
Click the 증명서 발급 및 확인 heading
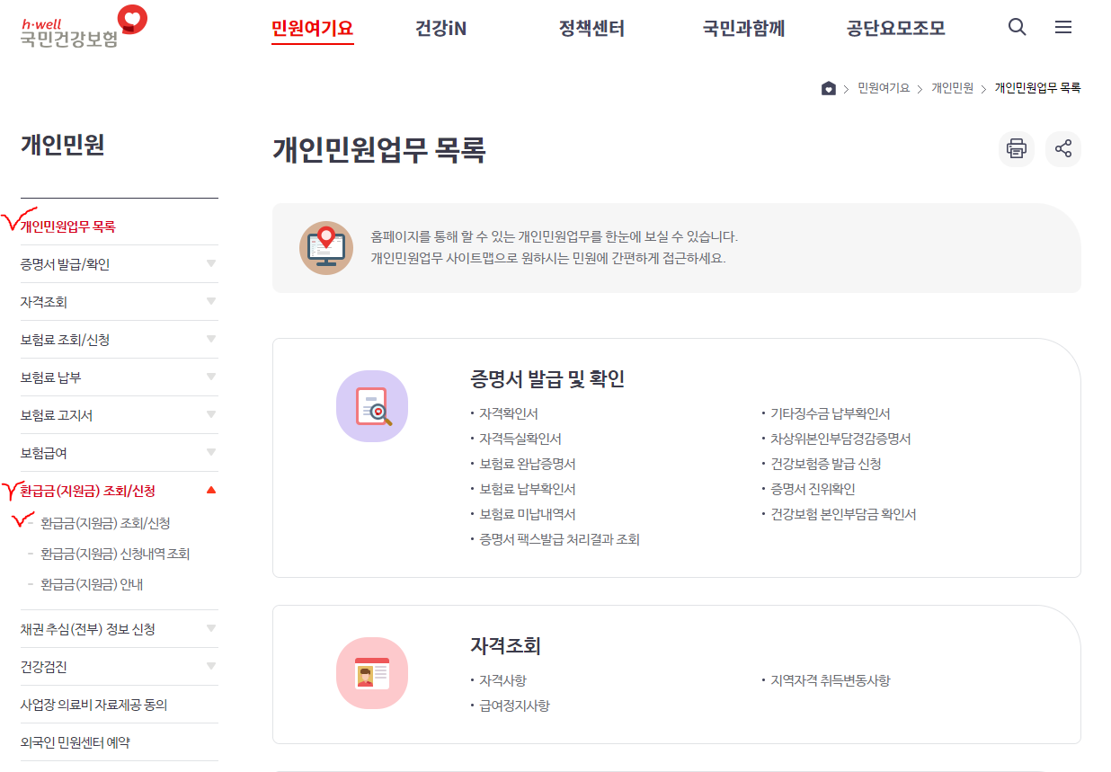(547, 378)
